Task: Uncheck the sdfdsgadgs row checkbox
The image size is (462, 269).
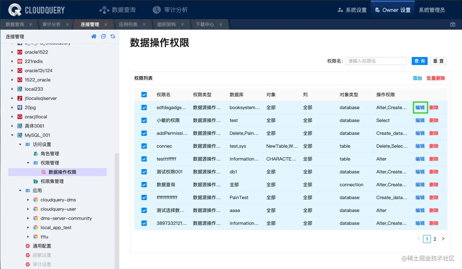Action: pos(144,107)
